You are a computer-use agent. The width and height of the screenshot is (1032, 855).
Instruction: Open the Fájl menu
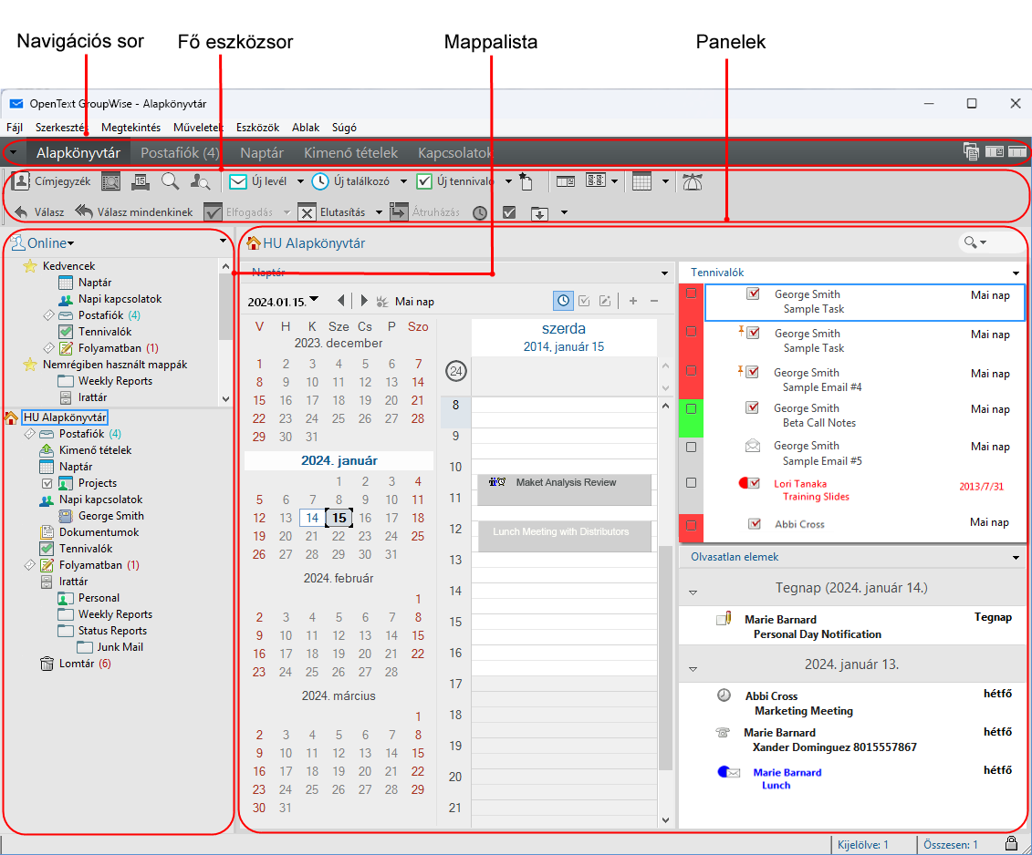coord(15,128)
